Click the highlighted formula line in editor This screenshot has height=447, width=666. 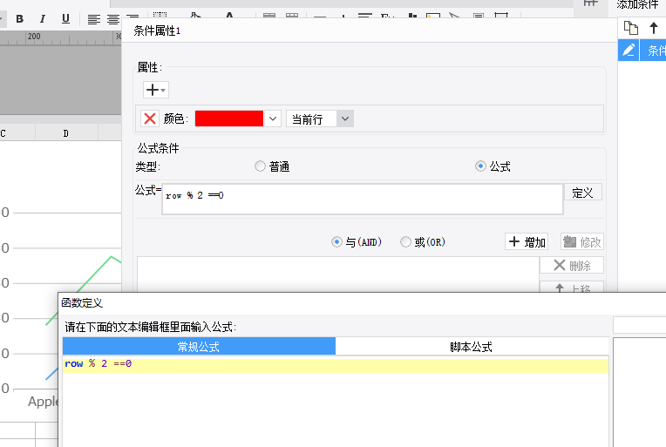click(336, 364)
